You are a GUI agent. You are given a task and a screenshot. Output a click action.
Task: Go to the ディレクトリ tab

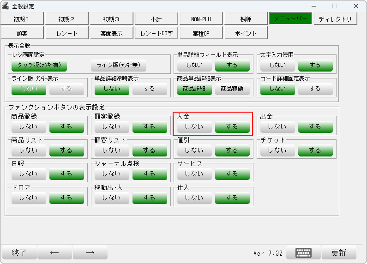[x=335, y=19]
